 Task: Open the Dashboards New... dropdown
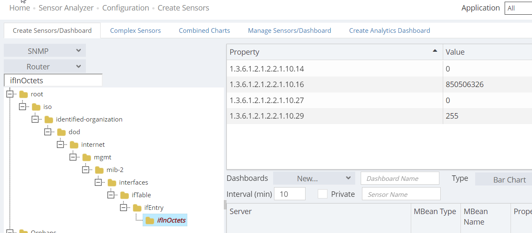[314, 178]
